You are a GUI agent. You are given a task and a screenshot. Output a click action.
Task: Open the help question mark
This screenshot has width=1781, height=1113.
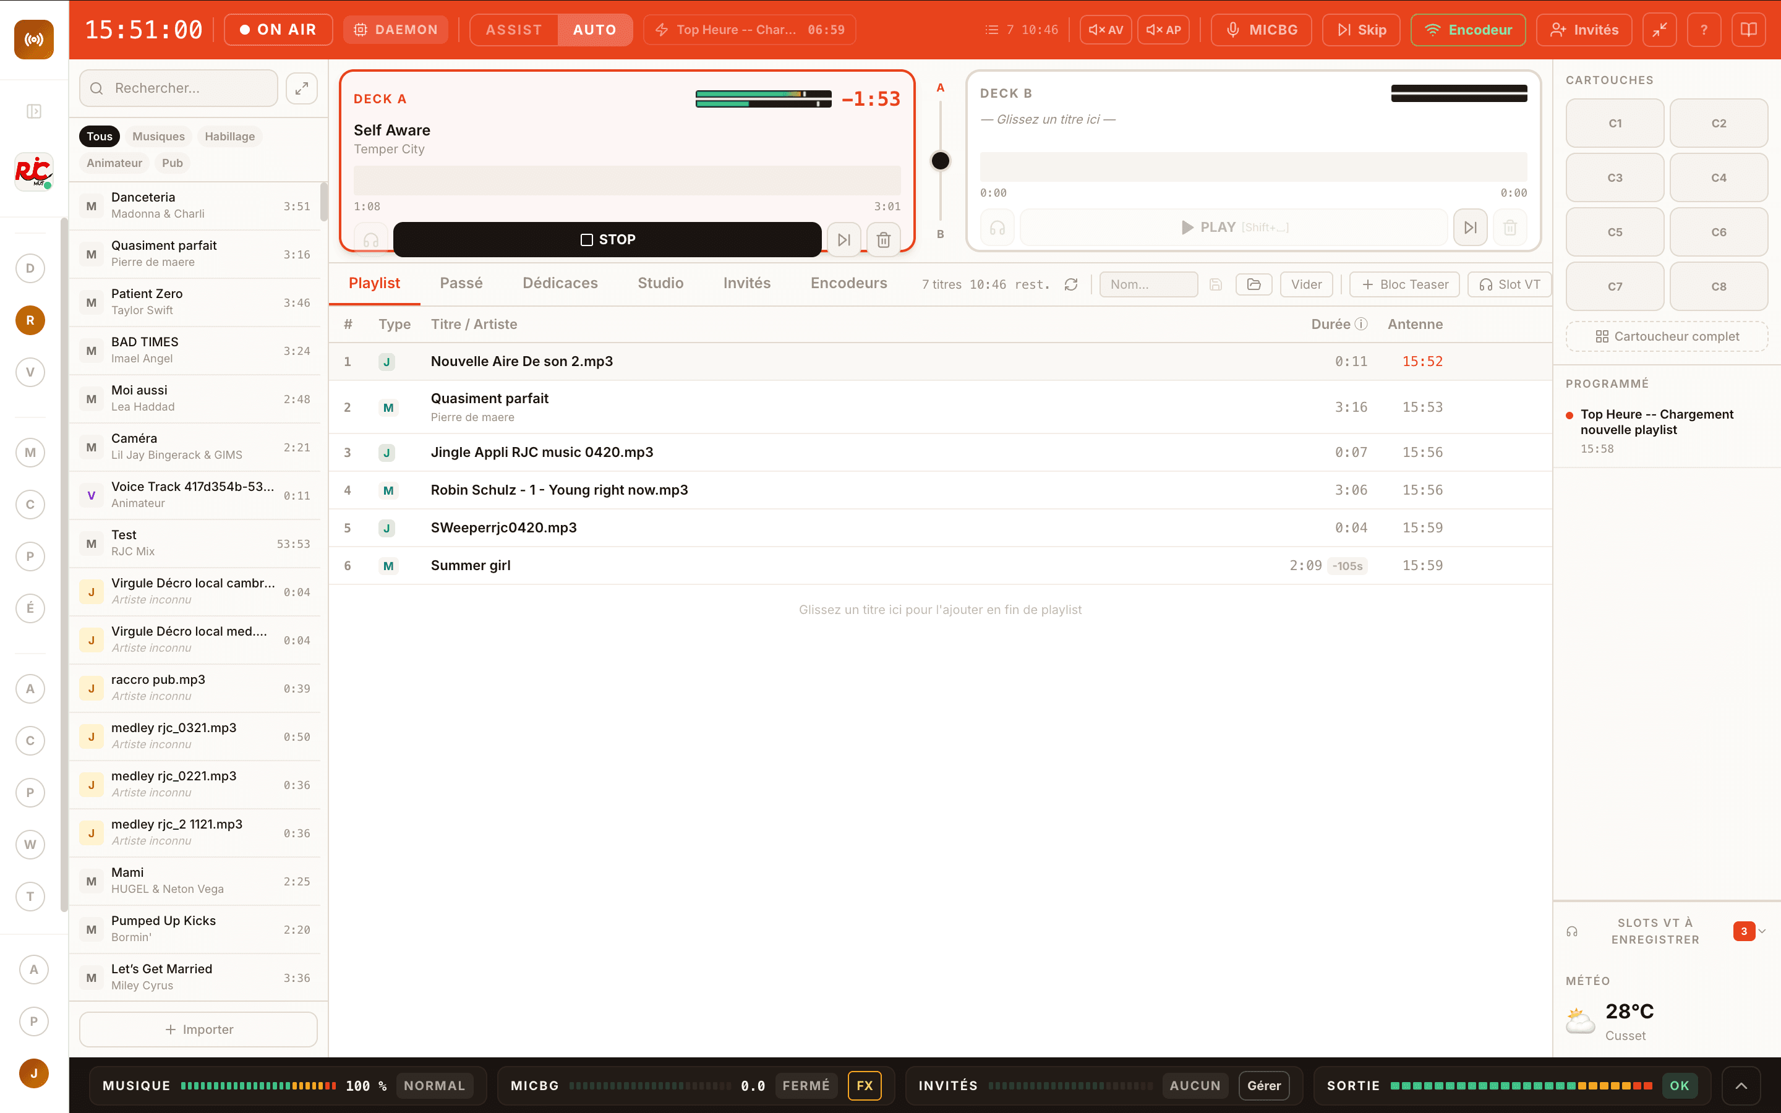click(1704, 30)
